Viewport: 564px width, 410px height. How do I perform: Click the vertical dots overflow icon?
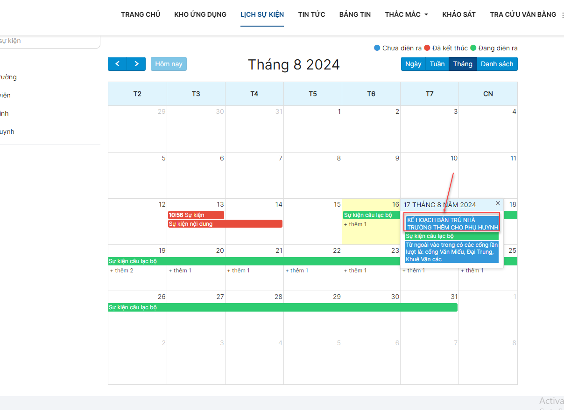[562, 15]
